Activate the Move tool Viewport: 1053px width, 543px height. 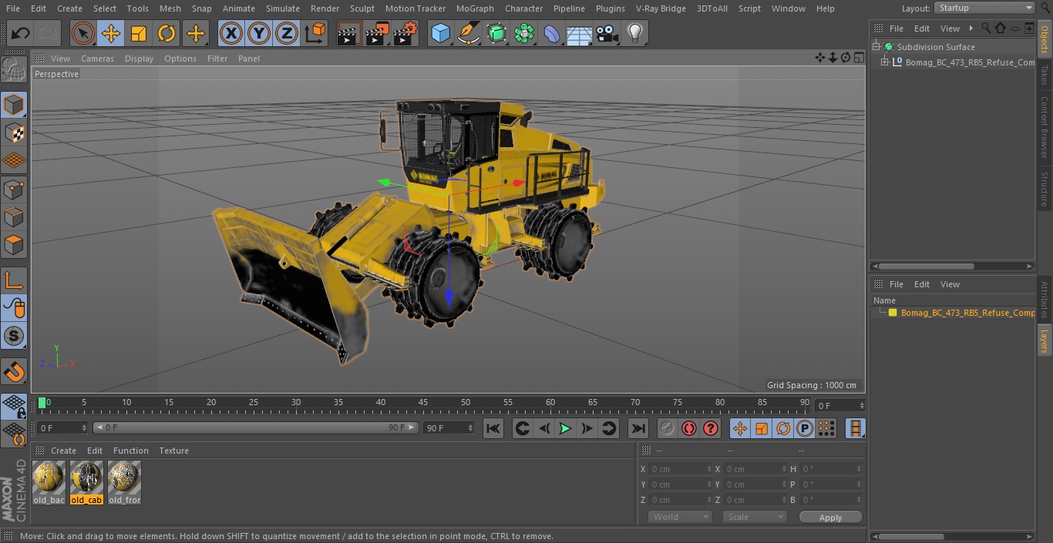click(x=111, y=33)
